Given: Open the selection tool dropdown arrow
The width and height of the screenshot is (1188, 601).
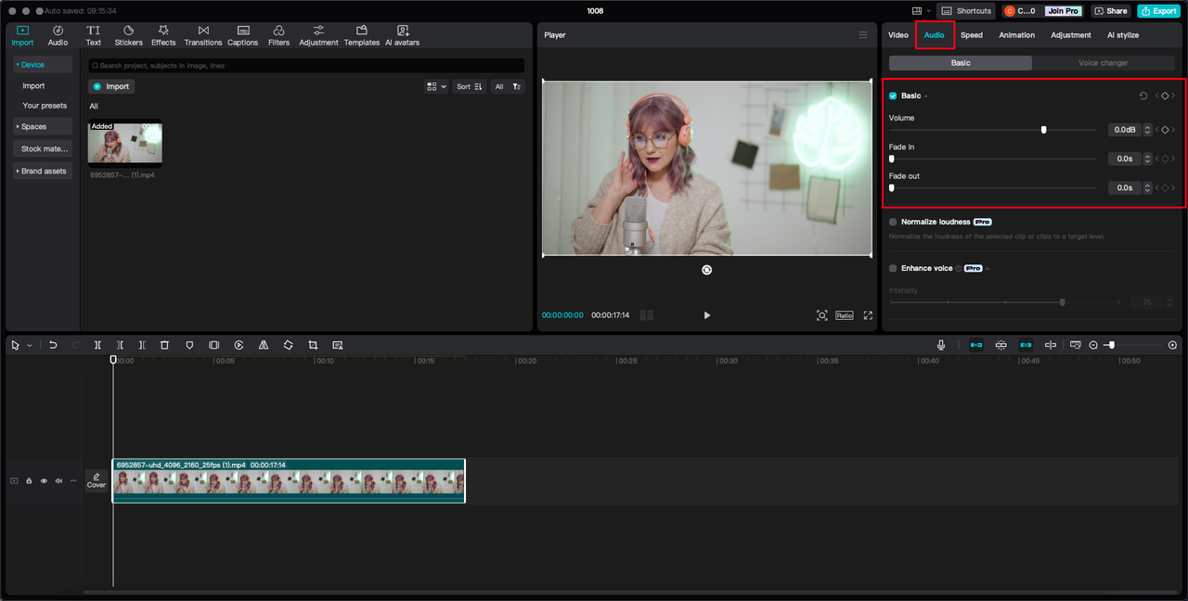Looking at the screenshot, I should [29, 345].
